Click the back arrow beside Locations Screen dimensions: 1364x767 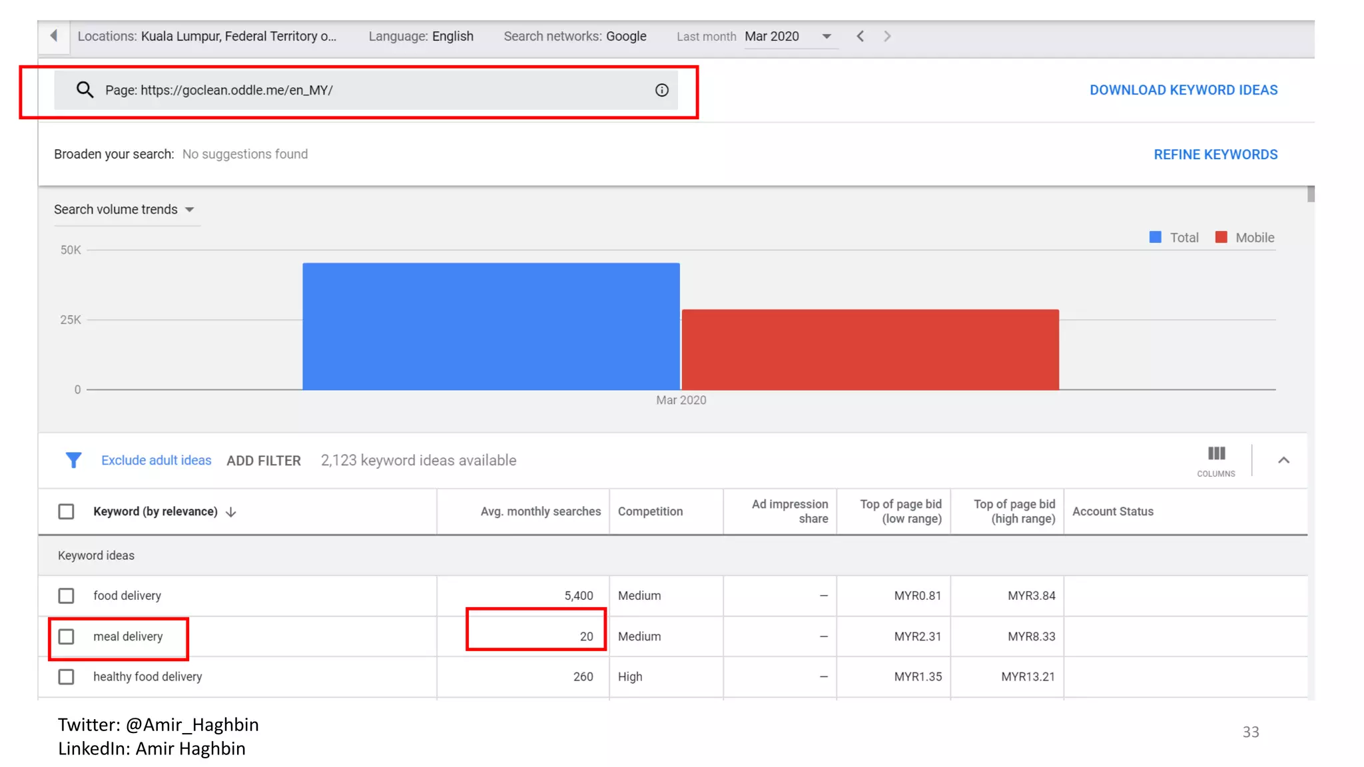coord(54,36)
